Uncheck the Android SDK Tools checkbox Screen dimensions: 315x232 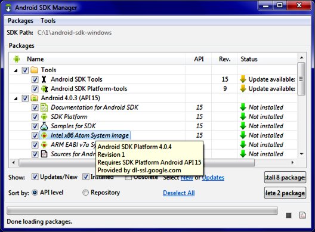[x=35, y=79]
